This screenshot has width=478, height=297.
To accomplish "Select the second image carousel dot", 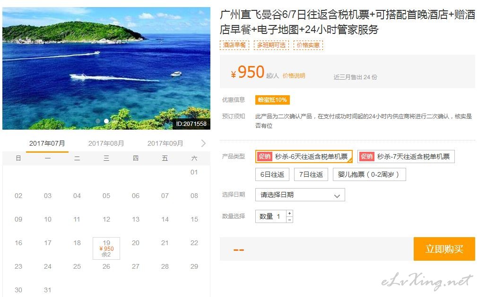I will 106,121.
